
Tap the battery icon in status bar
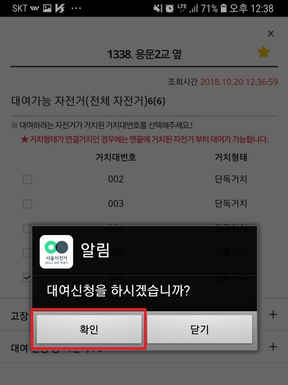(x=223, y=8)
